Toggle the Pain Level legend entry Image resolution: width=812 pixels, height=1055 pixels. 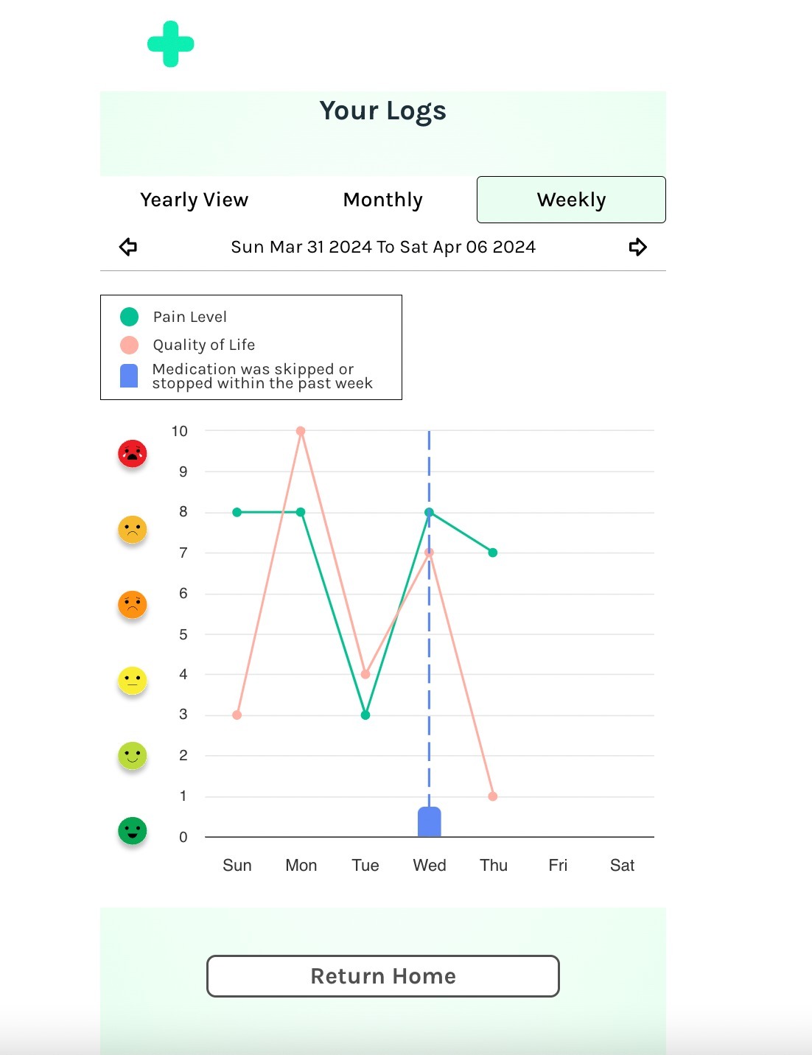[173, 317]
